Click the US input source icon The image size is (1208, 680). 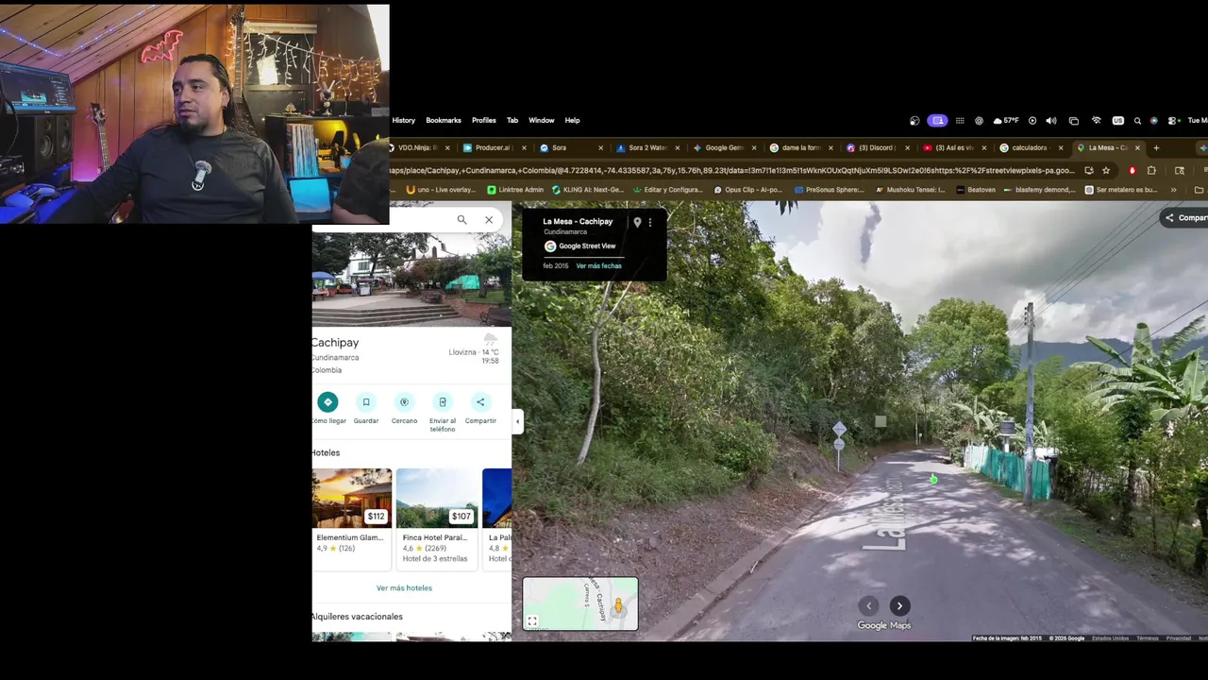(x=1117, y=121)
